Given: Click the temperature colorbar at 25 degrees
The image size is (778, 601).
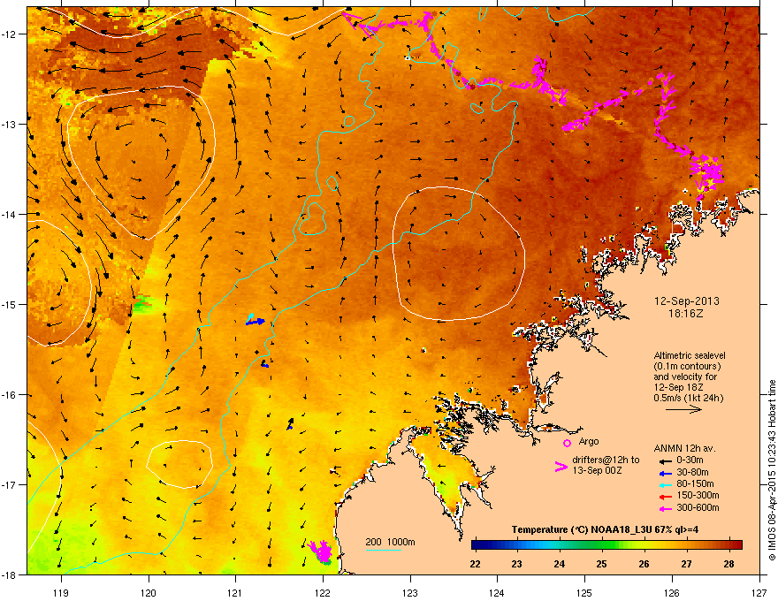Looking at the screenshot, I should pyautogui.click(x=602, y=545).
